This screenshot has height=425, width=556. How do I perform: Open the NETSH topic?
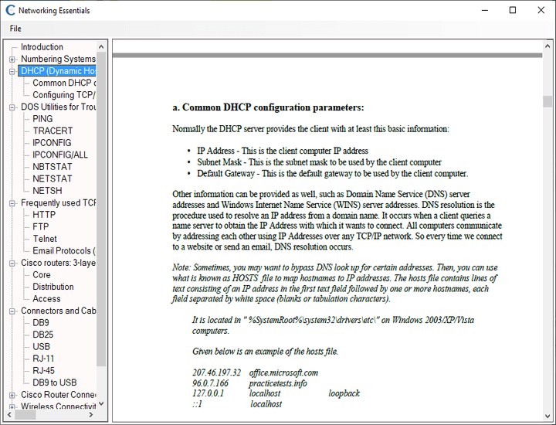47,191
